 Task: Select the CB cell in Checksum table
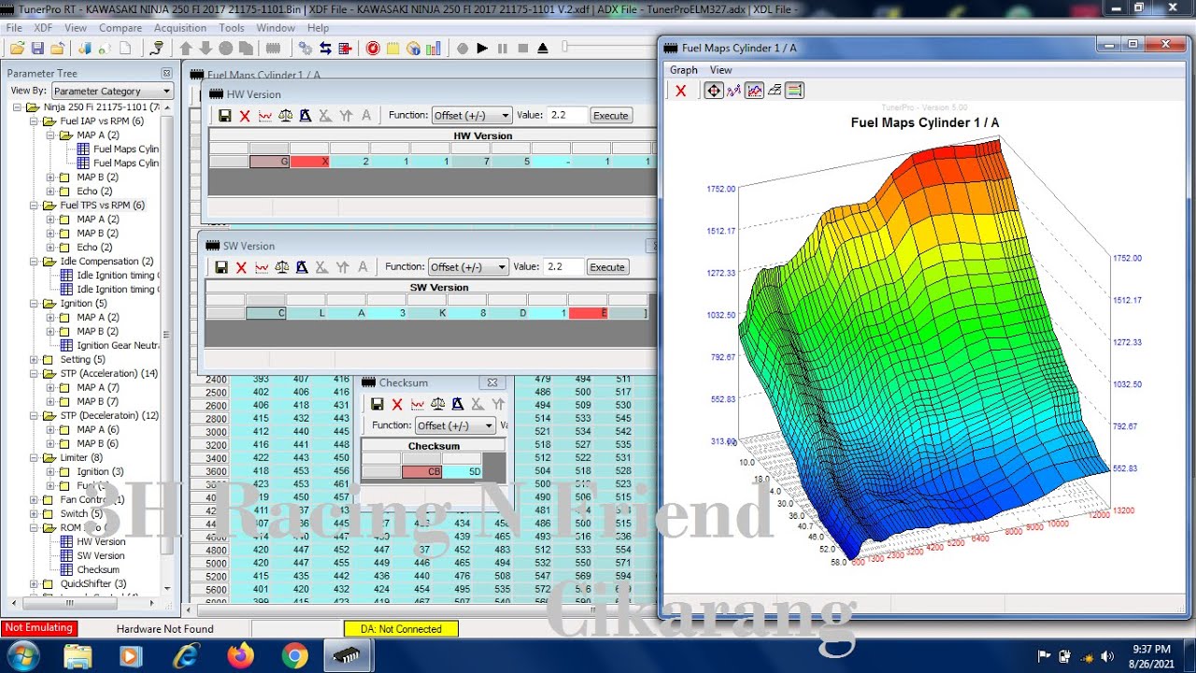(421, 472)
